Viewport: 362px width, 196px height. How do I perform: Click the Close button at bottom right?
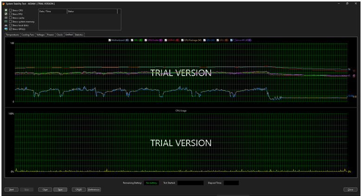point(350,189)
